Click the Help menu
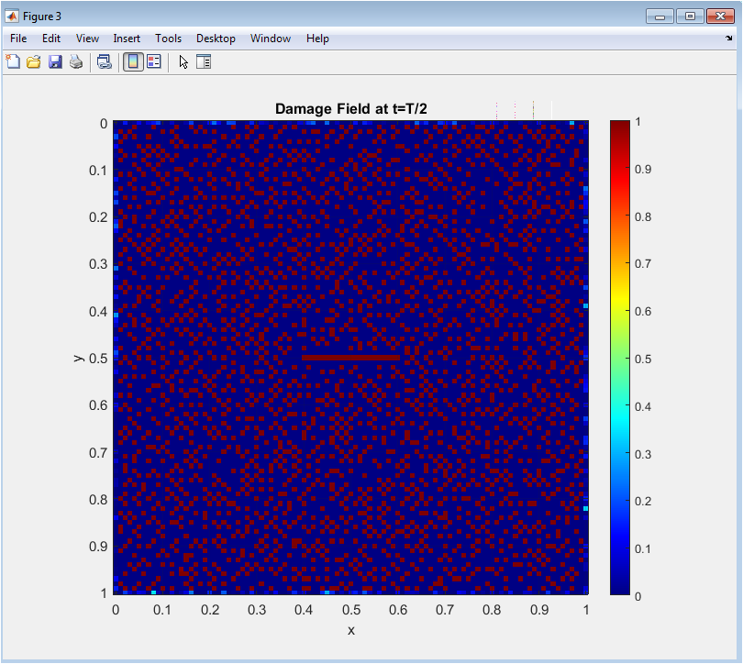The width and height of the screenshot is (743, 664). tap(317, 39)
